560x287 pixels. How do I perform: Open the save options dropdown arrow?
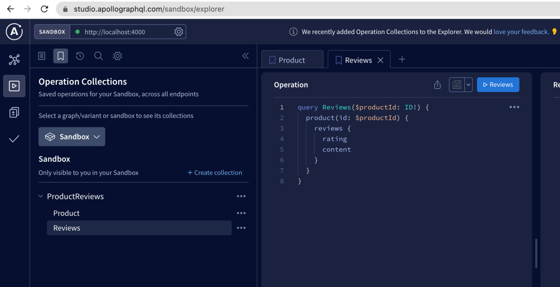(468, 85)
